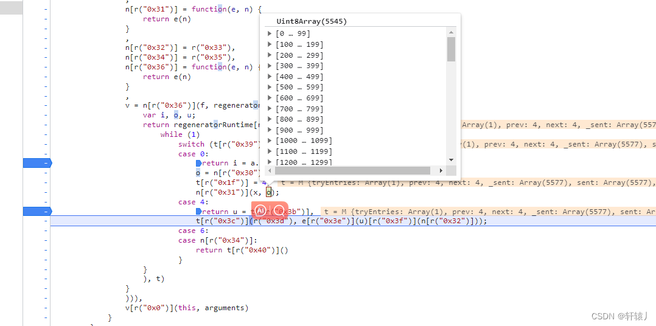Expand the [200 … 299] range

[270, 55]
